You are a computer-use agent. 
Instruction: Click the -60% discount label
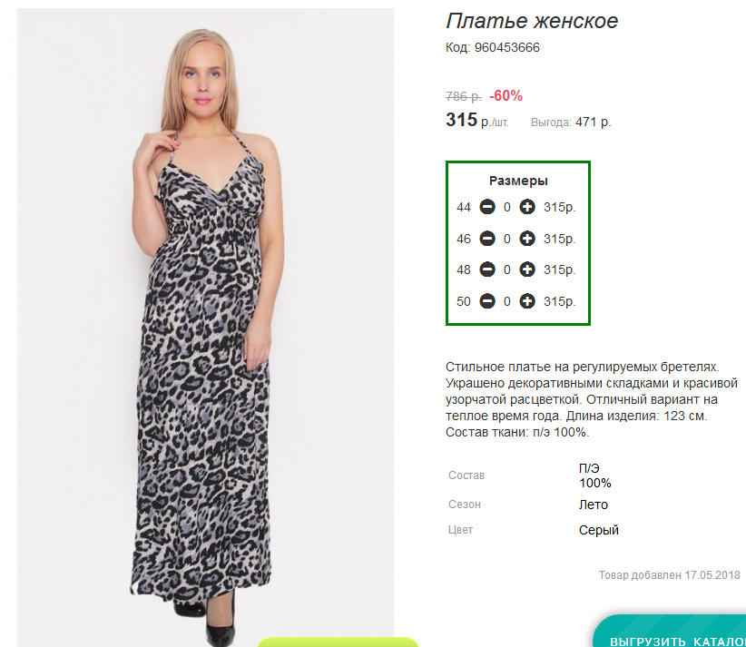[506, 95]
